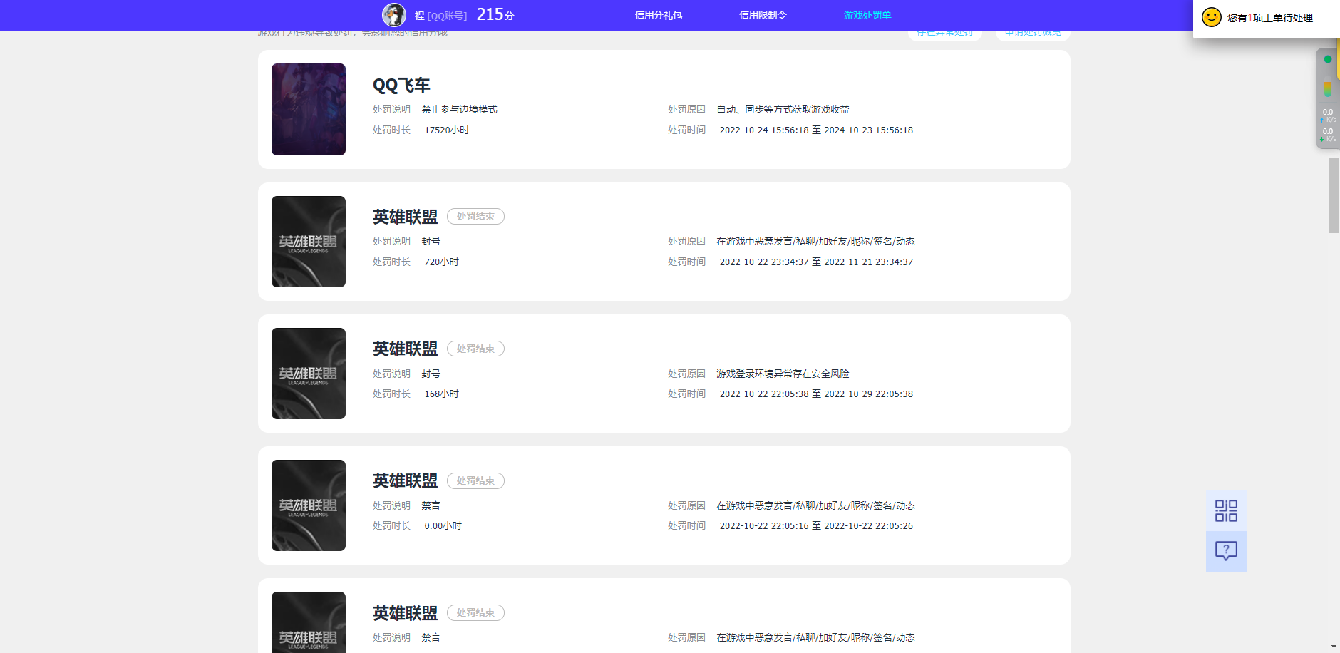The height and width of the screenshot is (653, 1340).
Task: Click the 2022-10-22 23:34:37 至 2022-11-21 time range
Action: pyautogui.click(x=816, y=262)
